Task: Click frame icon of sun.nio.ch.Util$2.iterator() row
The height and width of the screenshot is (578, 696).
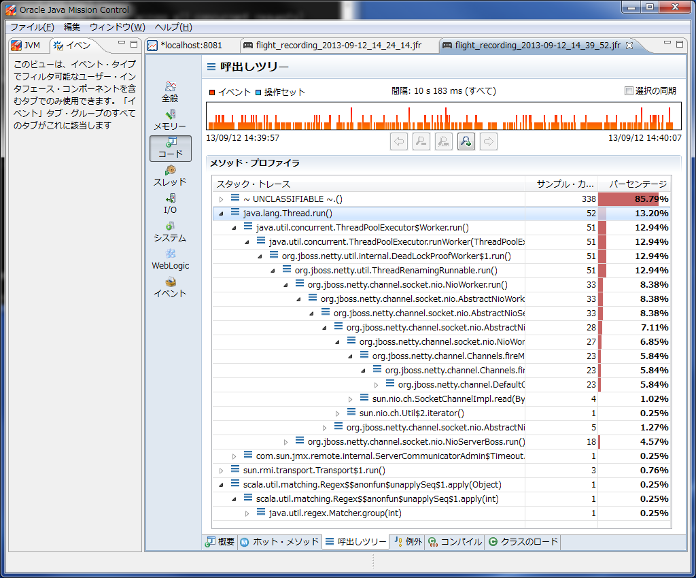Action: point(351,412)
